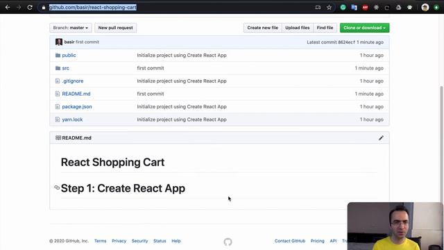Open the Google Drive extension icon
Viewport: 444px width, 250px height.
[398, 8]
